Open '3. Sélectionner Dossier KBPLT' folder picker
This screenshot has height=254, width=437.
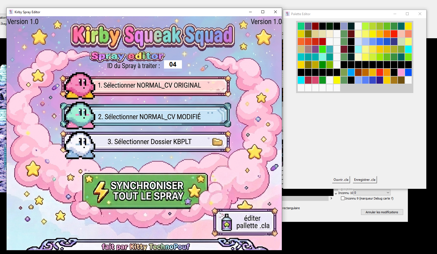(x=146, y=142)
